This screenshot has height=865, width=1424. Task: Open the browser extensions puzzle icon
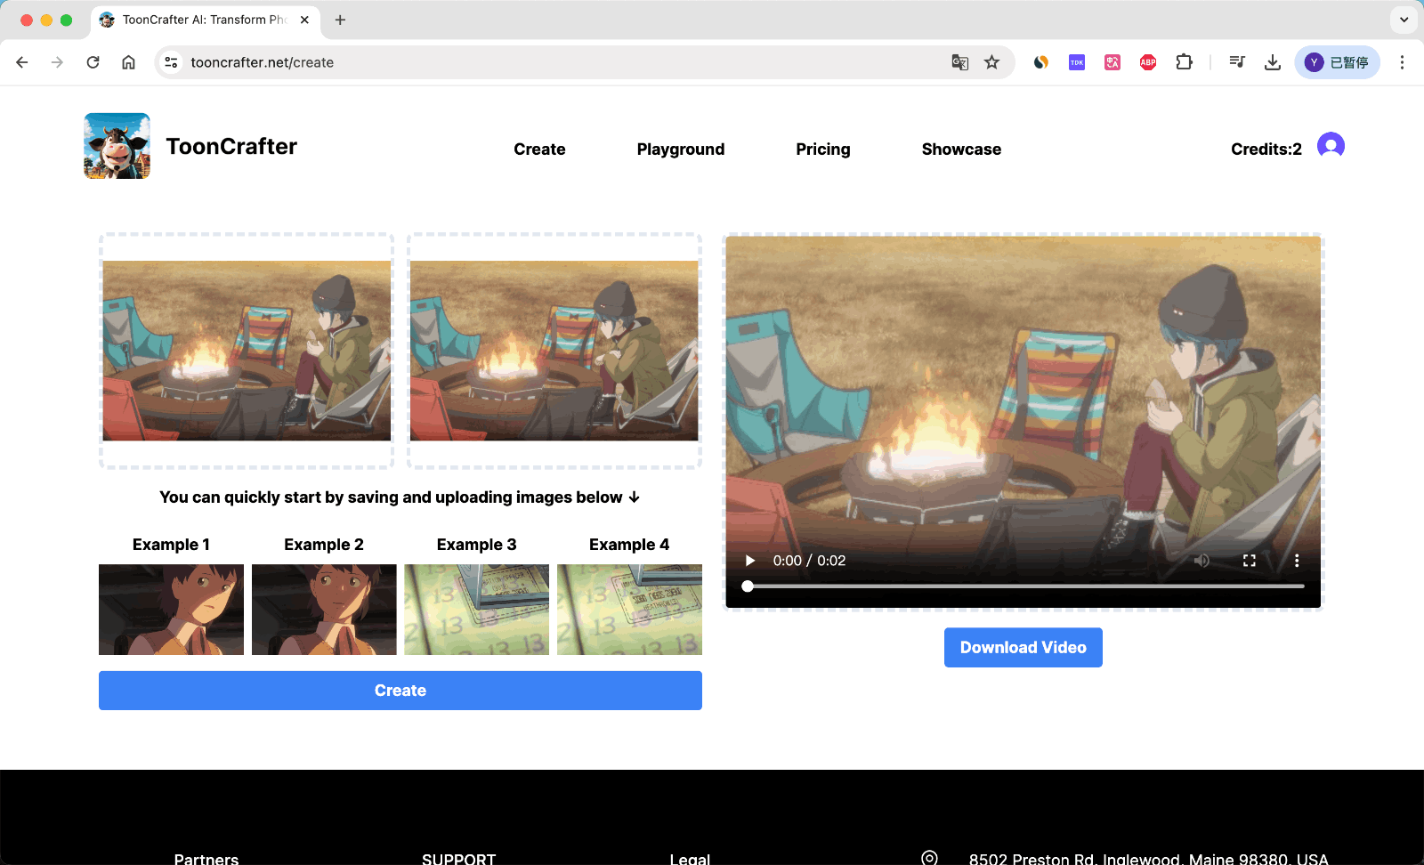(x=1184, y=62)
